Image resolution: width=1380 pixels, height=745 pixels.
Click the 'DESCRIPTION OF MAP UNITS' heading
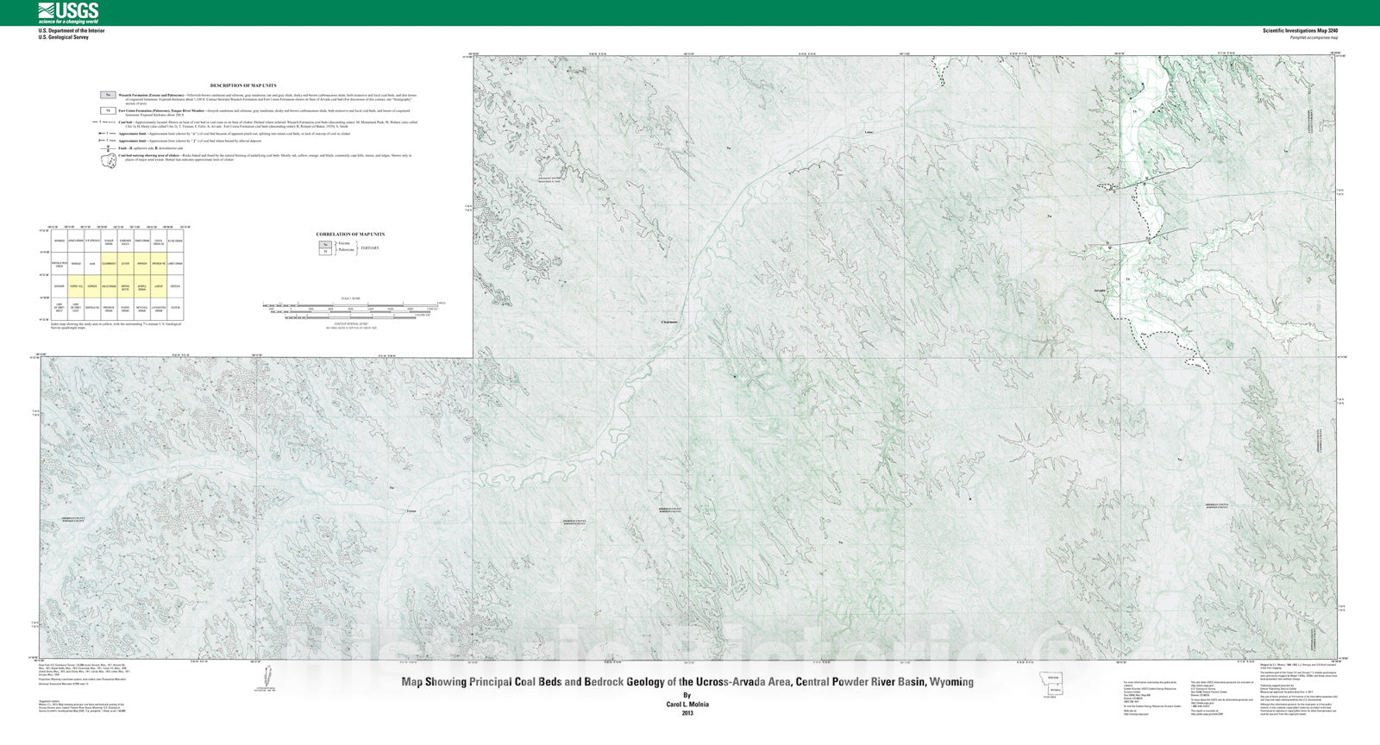[x=243, y=85]
